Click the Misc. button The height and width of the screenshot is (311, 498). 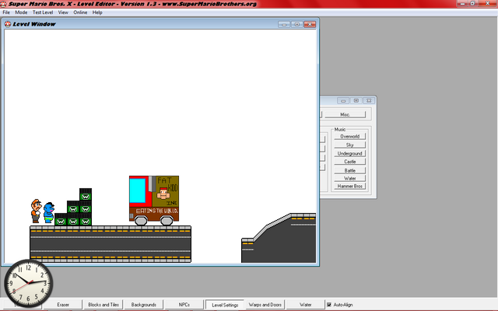coord(345,114)
